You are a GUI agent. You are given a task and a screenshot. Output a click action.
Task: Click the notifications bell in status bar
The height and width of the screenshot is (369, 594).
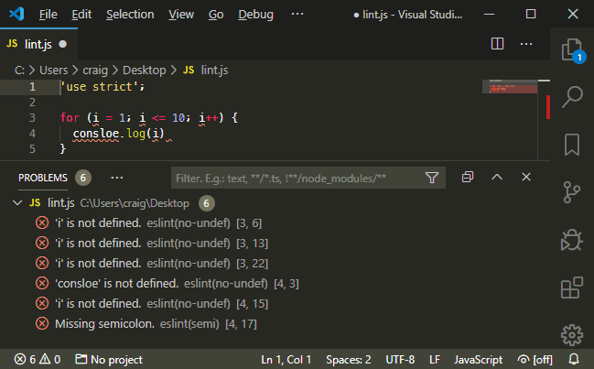click(x=575, y=358)
